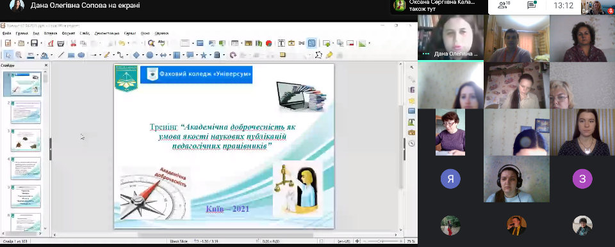The image size is (615, 247).
Task: Open the Файл menu
Action: point(7,33)
